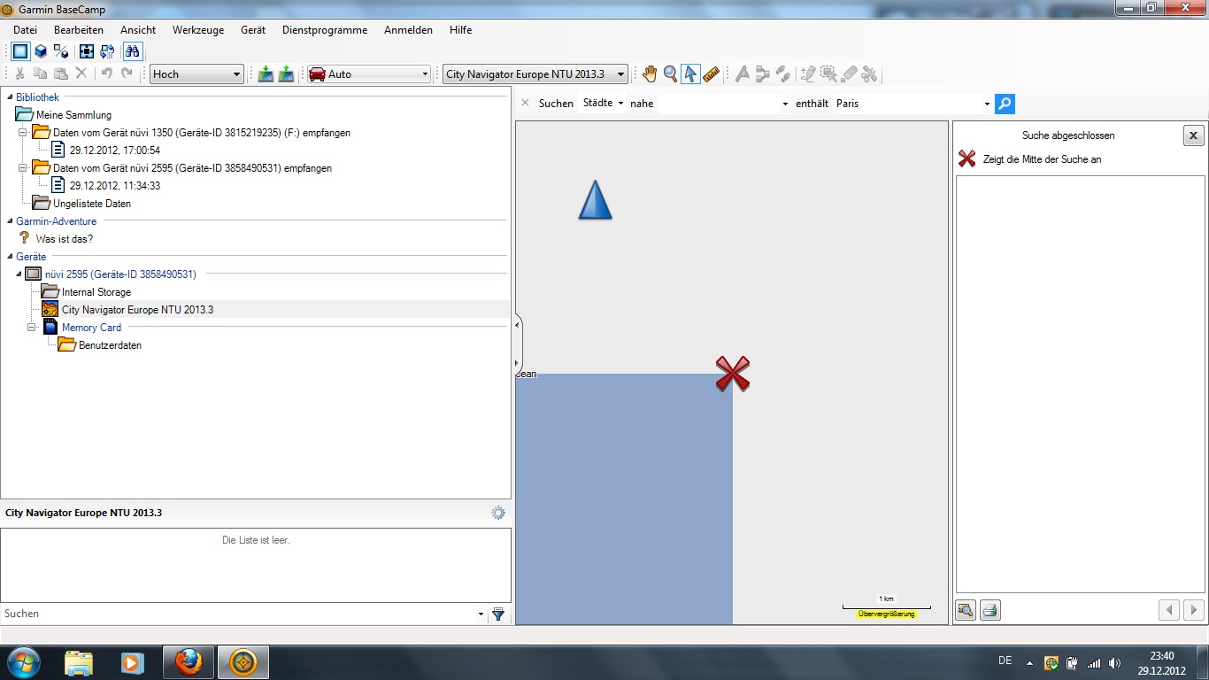Open the bottom Suchen field dropdown arrow
The image size is (1209, 680).
tap(481, 614)
